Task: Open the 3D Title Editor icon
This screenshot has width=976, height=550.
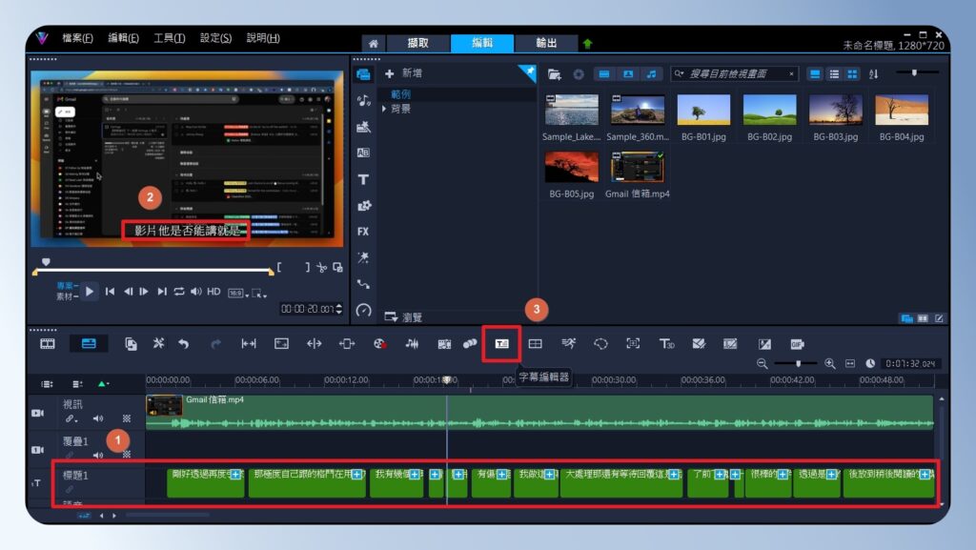Action: 666,343
